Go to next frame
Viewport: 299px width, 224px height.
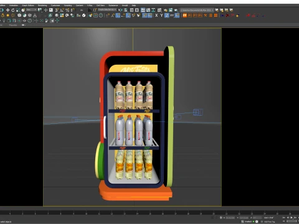(x=295, y=218)
